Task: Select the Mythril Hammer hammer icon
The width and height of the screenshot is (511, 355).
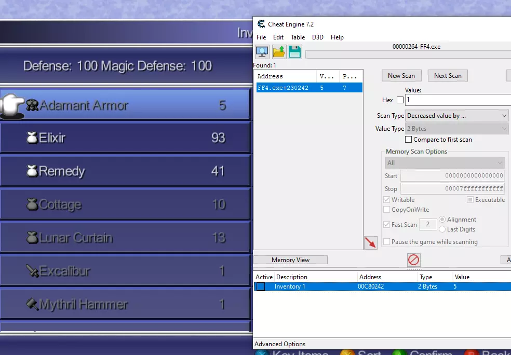Action: click(32, 304)
